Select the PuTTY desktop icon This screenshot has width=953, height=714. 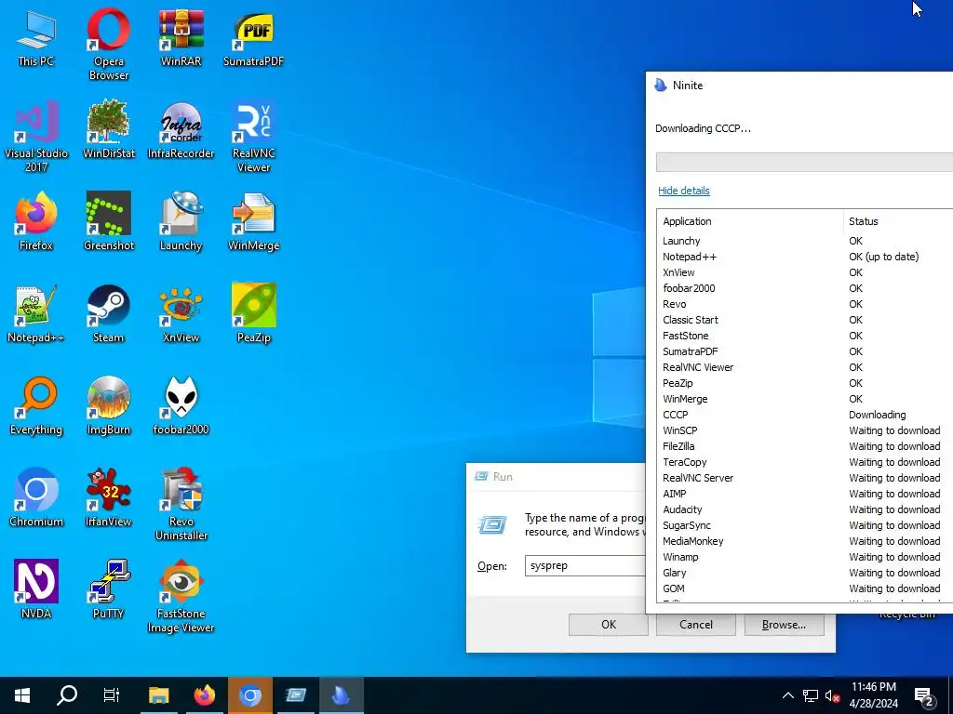click(108, 589)
